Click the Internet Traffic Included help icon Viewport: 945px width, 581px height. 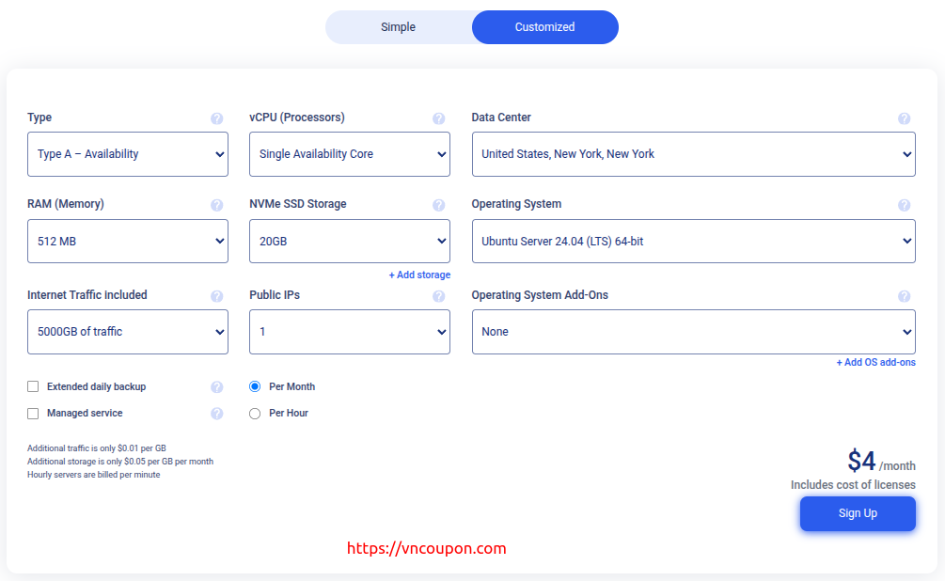click(x=217, y=296)
